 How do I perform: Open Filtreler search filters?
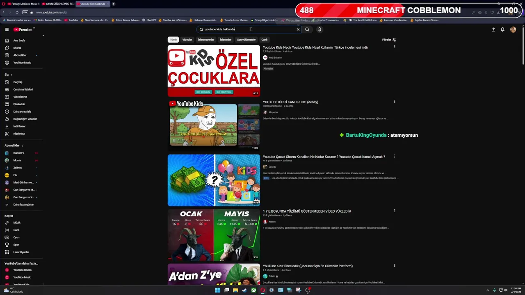coord(389,40)
